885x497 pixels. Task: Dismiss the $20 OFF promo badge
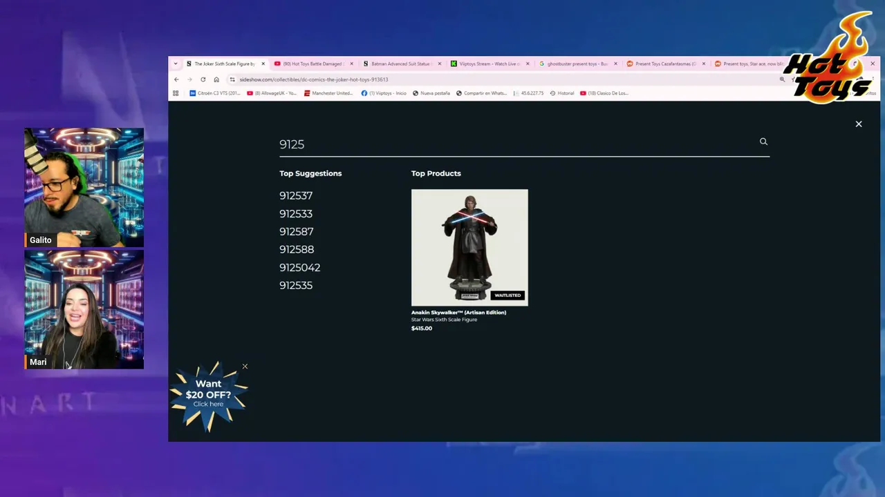[245, 367]
